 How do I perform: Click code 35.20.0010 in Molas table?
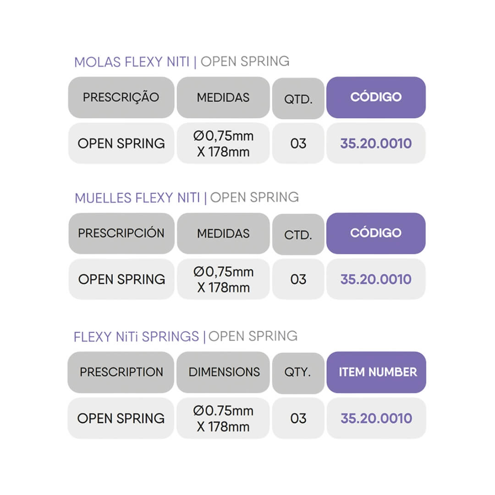376,143
